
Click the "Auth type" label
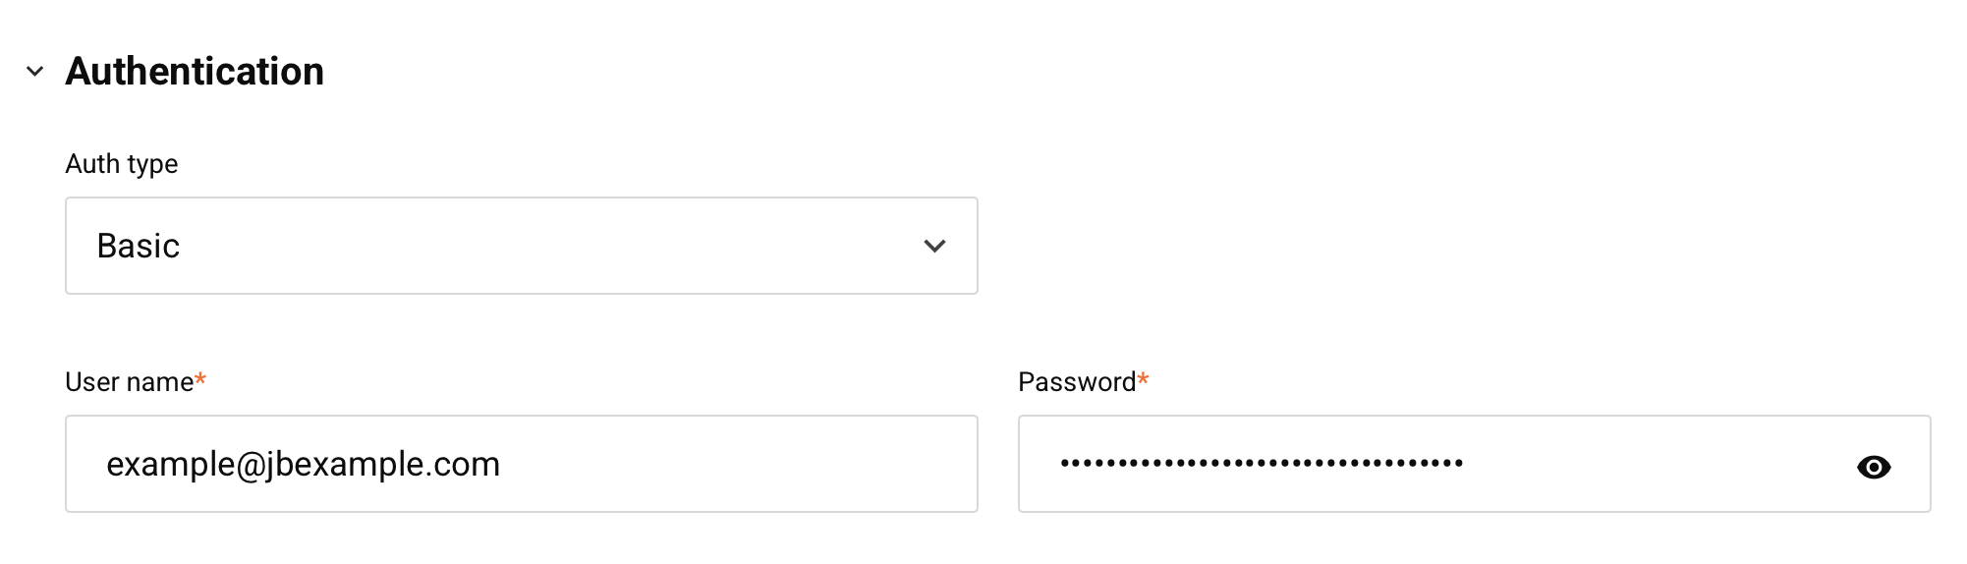click(122, 164)
